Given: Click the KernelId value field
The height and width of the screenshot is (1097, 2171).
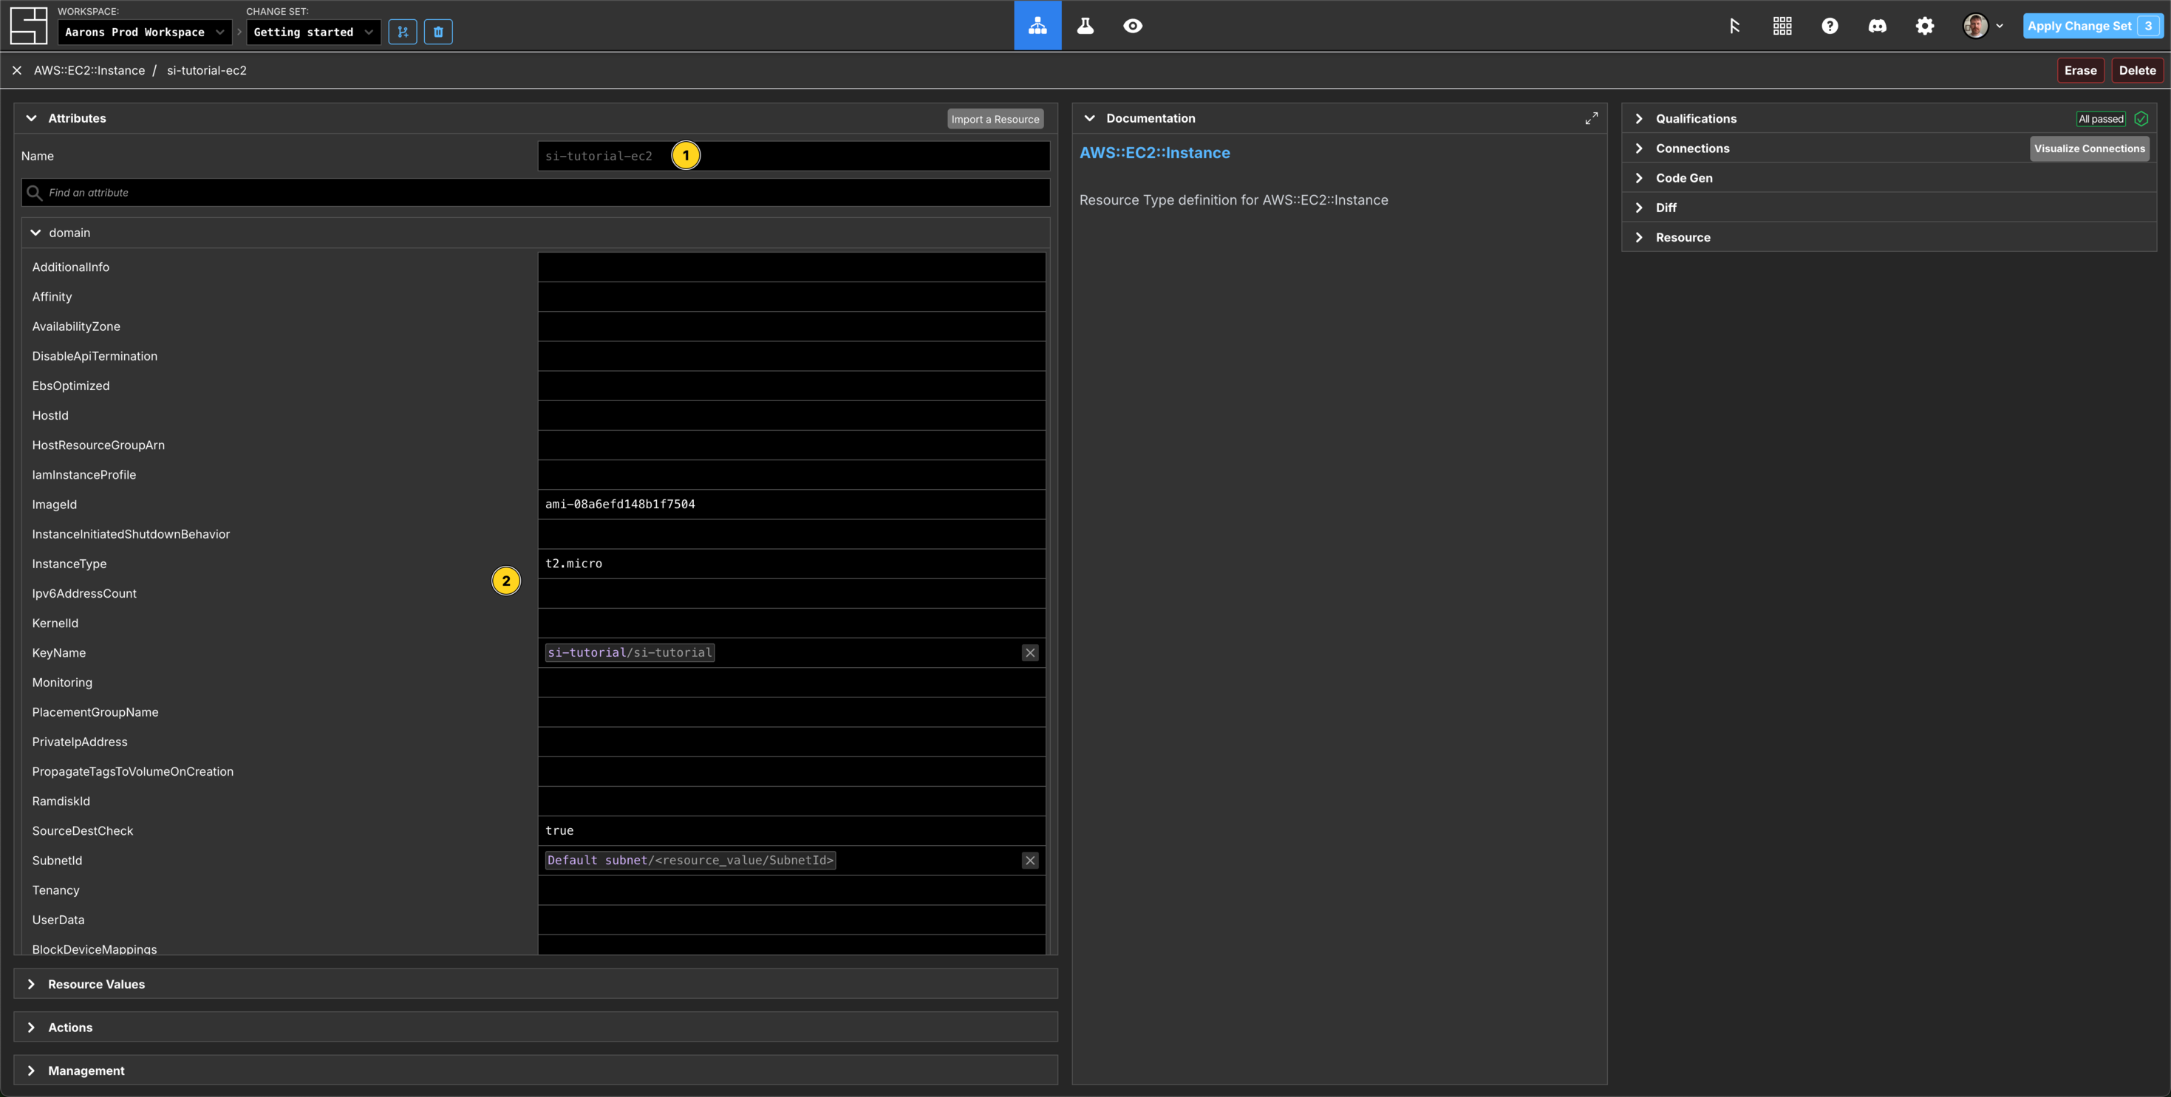Looking at the screenshot, I should coord(792,623).
